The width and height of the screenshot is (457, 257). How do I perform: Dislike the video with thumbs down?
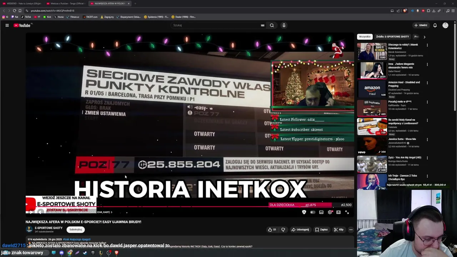(x=283, y=230)
